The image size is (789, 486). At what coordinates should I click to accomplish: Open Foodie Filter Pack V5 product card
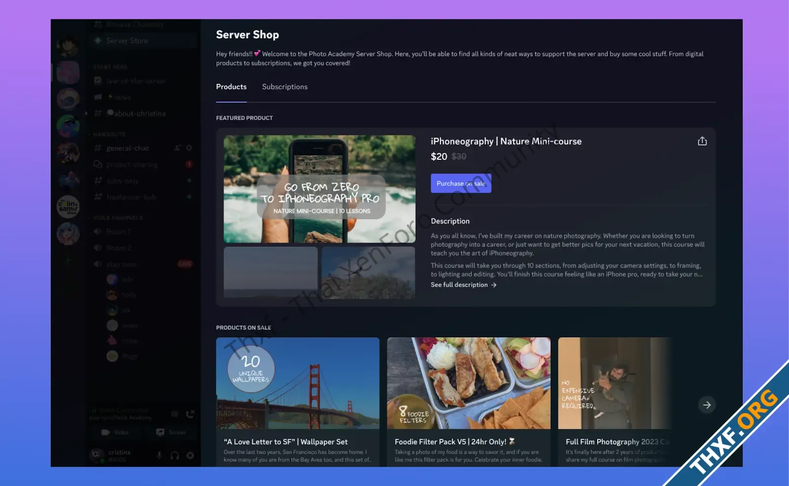click(468, 402)
